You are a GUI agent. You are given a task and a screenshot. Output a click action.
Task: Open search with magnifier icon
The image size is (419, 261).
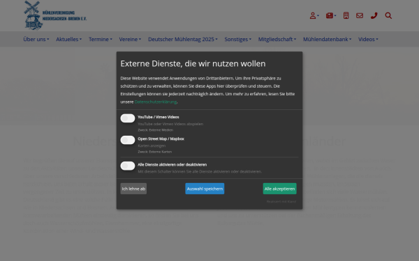tap(388, 16)
